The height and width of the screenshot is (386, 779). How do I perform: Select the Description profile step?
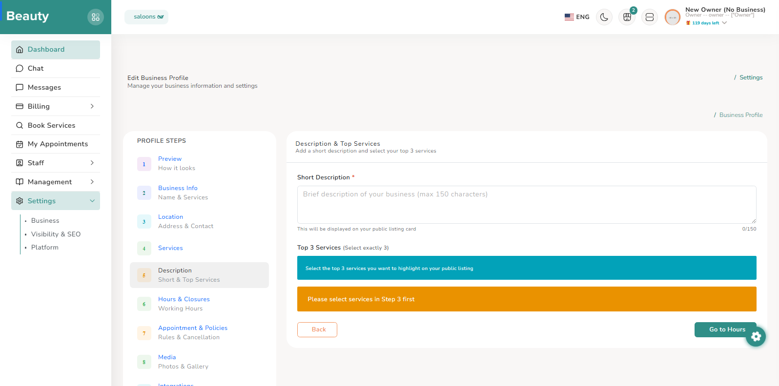pos(199,275)
